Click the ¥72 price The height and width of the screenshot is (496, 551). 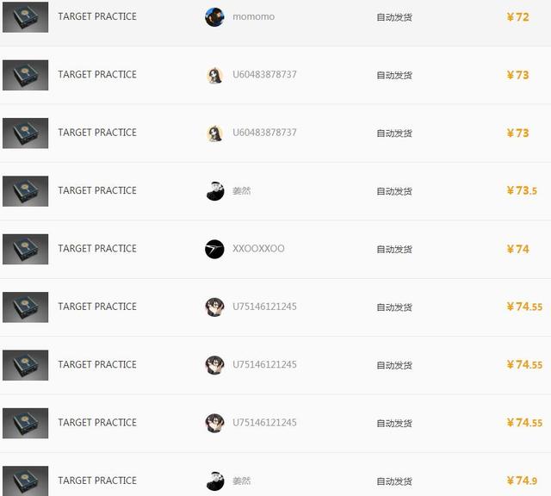click(517, 17)
